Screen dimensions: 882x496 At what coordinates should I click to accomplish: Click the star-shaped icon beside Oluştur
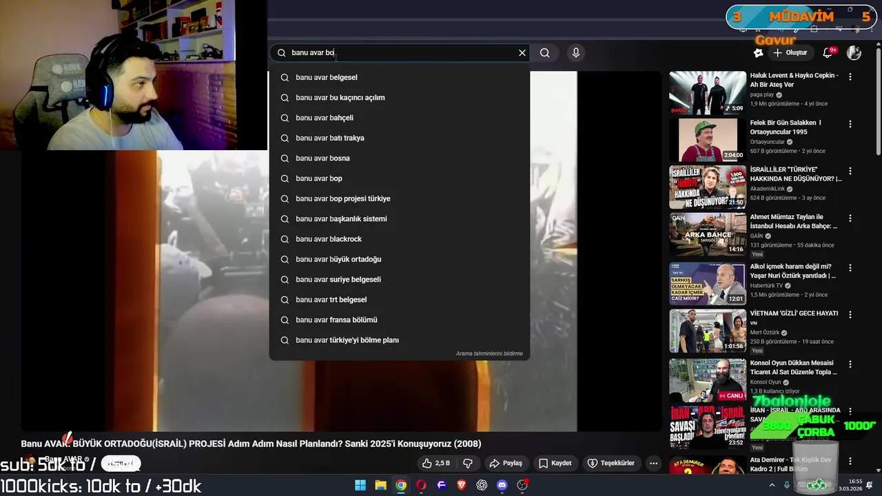[759, 53]
